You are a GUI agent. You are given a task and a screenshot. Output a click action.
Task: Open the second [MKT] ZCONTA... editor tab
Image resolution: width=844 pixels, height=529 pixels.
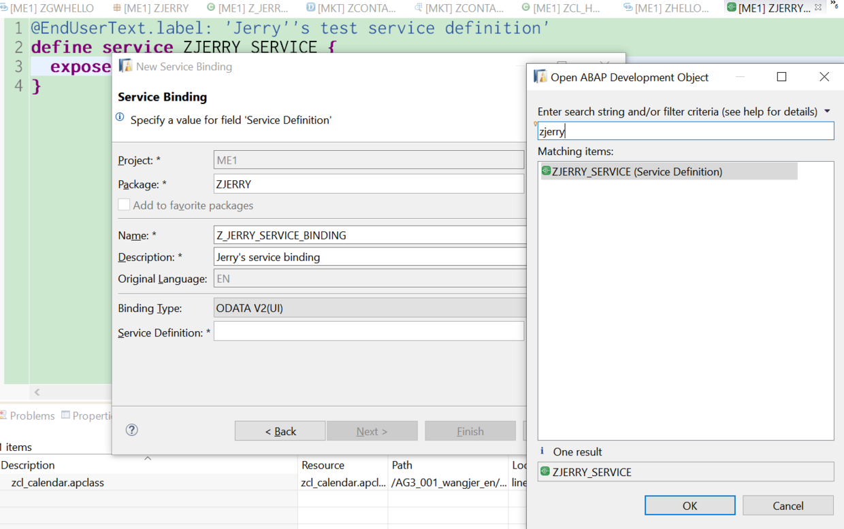pyautogui.click(x=459, y=8)
